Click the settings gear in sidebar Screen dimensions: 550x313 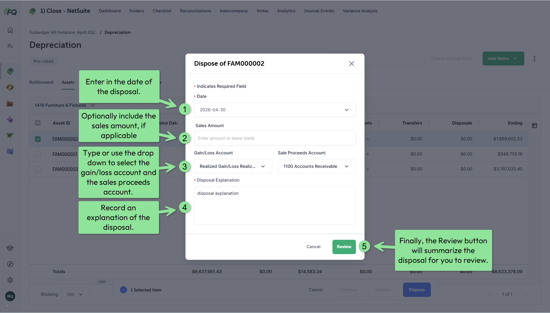[x=10, y=280]
